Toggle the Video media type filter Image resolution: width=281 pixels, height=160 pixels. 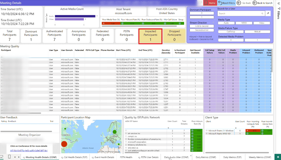262,23
